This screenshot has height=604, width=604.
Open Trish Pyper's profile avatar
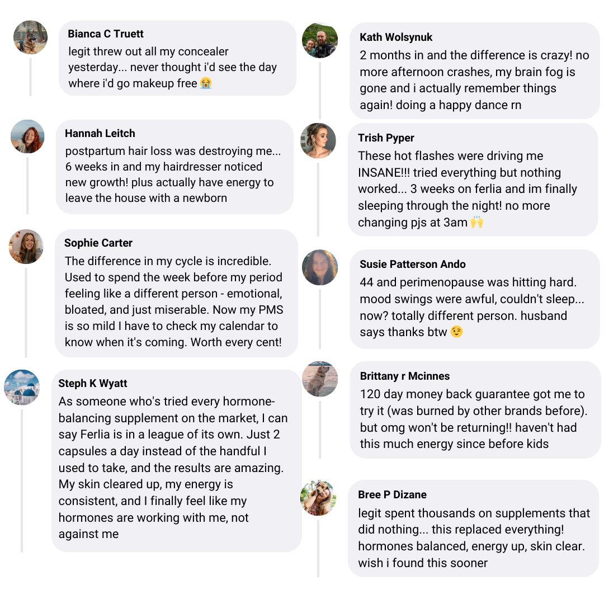pyautogui.click(x=318, y=141)
